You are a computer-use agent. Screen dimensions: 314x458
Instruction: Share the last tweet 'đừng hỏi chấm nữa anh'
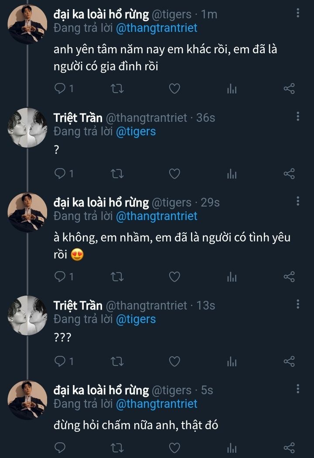(290, 448)
